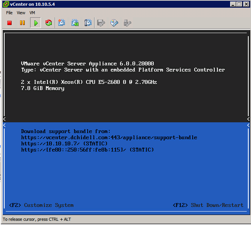Click the Intel Xeon CPU E5-2680 line
Image resolution: width=251 pixels, height=225 pixels.
[x=89, y=82]
